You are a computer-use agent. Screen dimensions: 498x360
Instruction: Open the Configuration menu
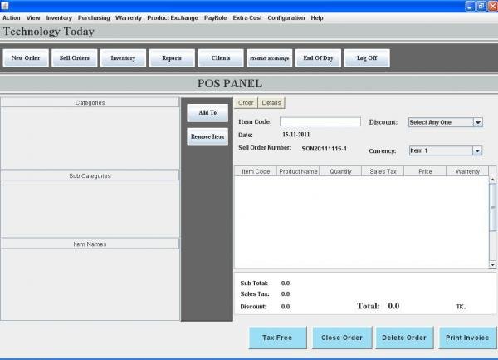(x=286, y=17)
